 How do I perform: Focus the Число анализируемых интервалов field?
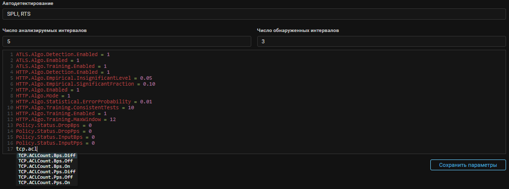[126, 41]
